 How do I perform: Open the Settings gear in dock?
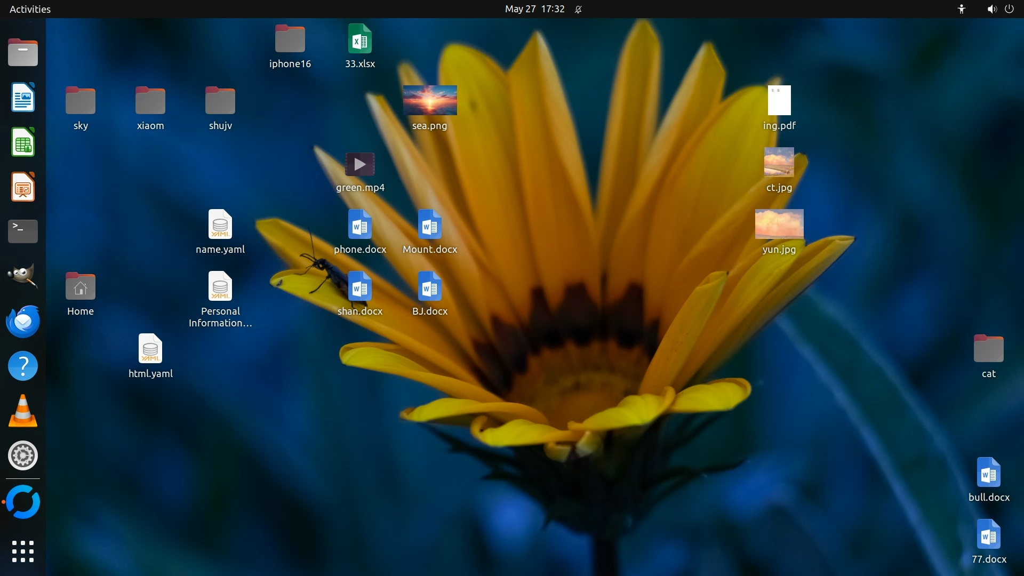(x=23, y=455)
